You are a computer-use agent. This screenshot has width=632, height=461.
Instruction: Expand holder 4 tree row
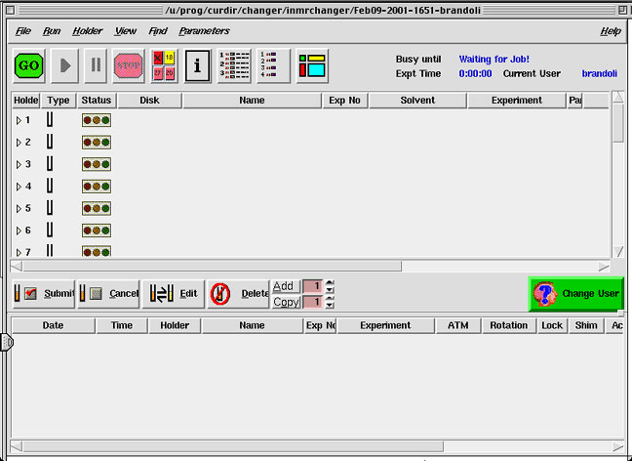pyautogui.click(x=18, y=187)
